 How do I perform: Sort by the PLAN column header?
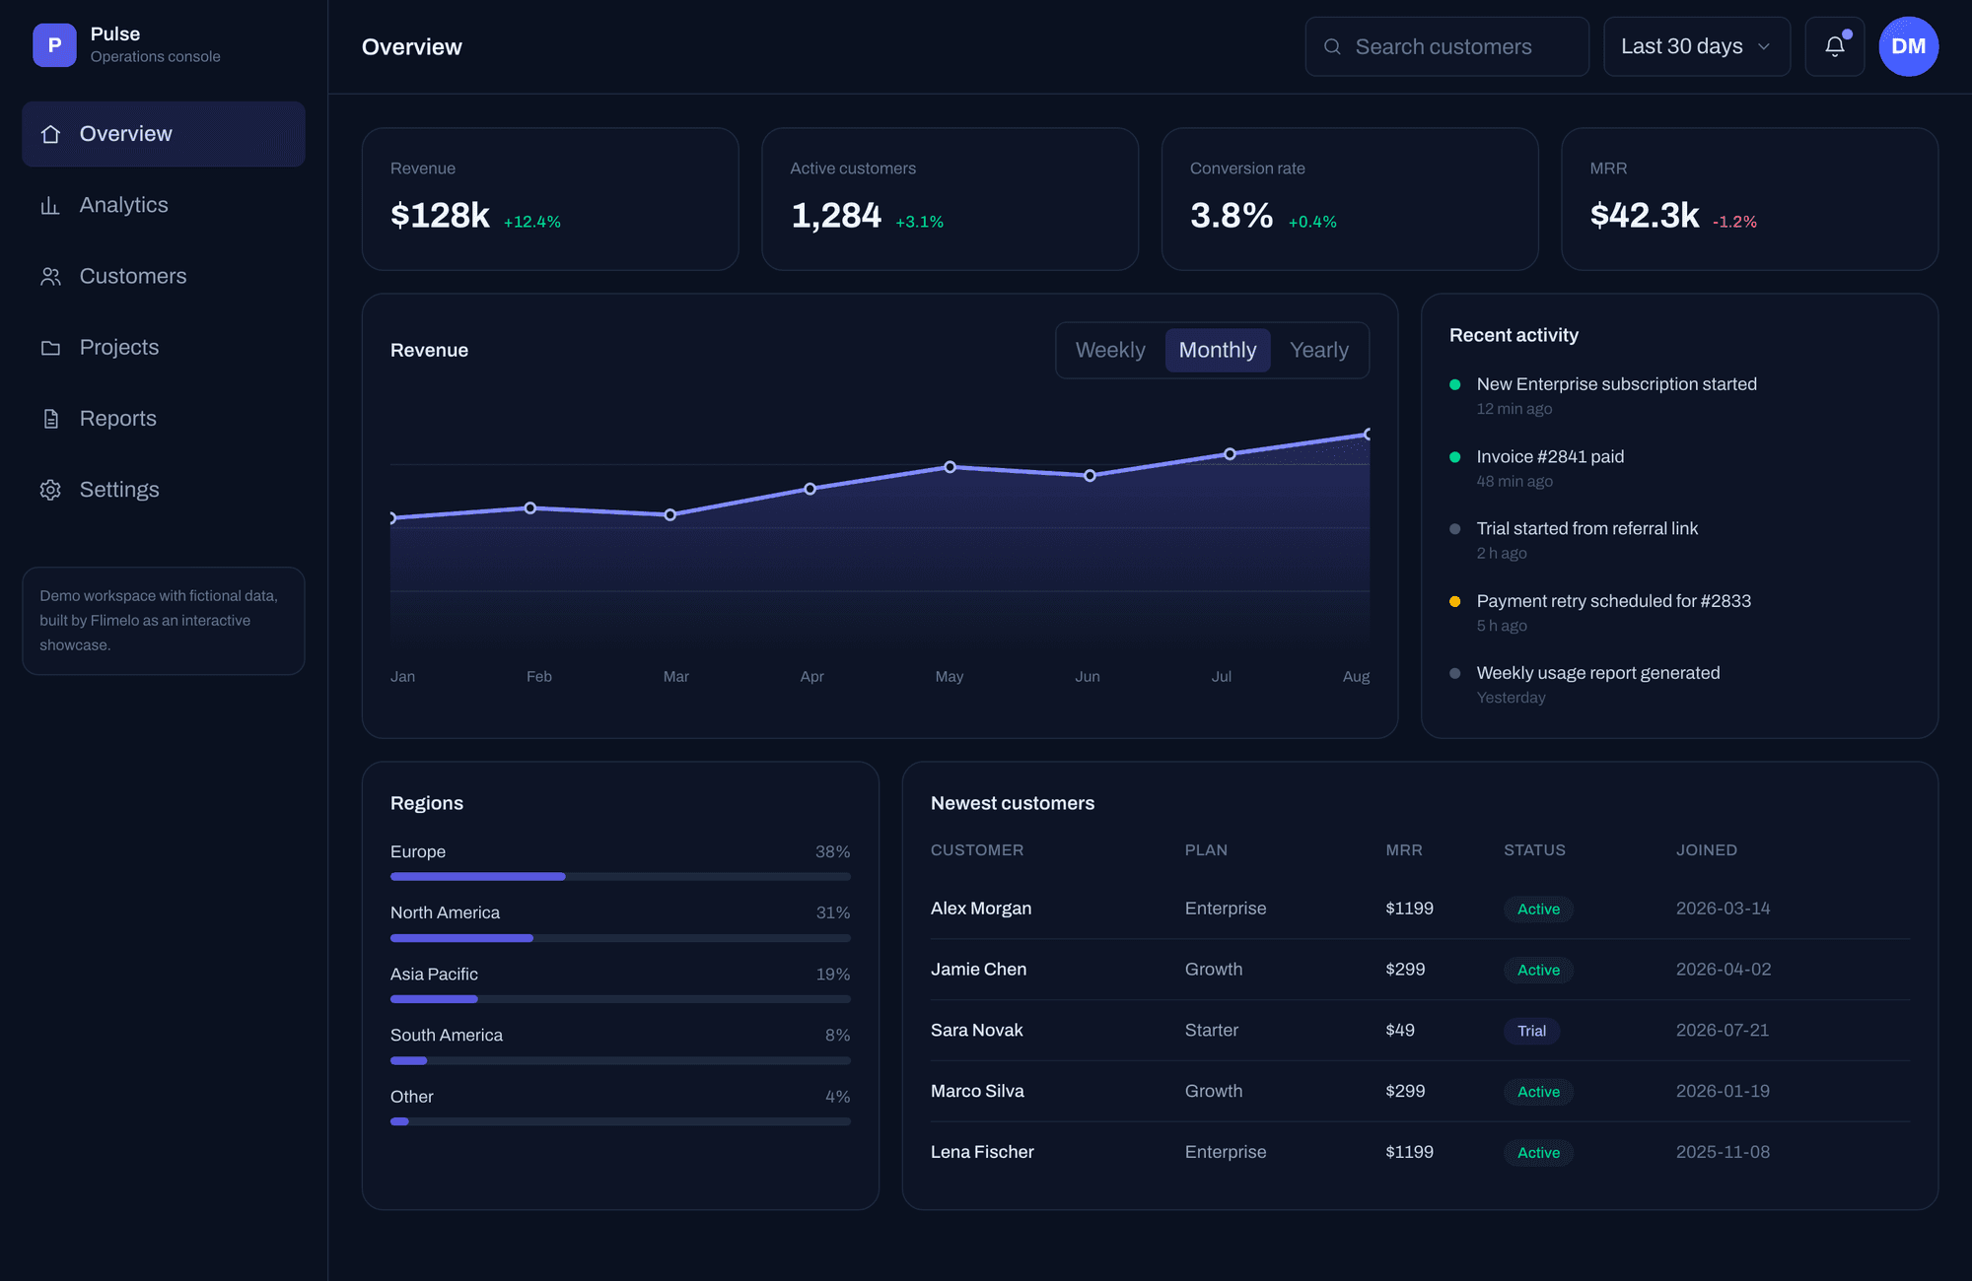click(x=1206, y=850)
